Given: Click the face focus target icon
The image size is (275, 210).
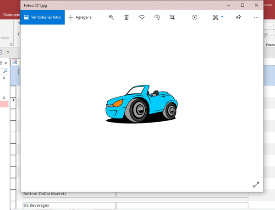Looking at the screenshot, I should point(195,17).
